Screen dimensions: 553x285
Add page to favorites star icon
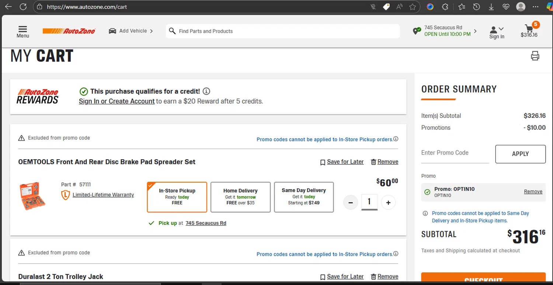(x=413, y=7)
